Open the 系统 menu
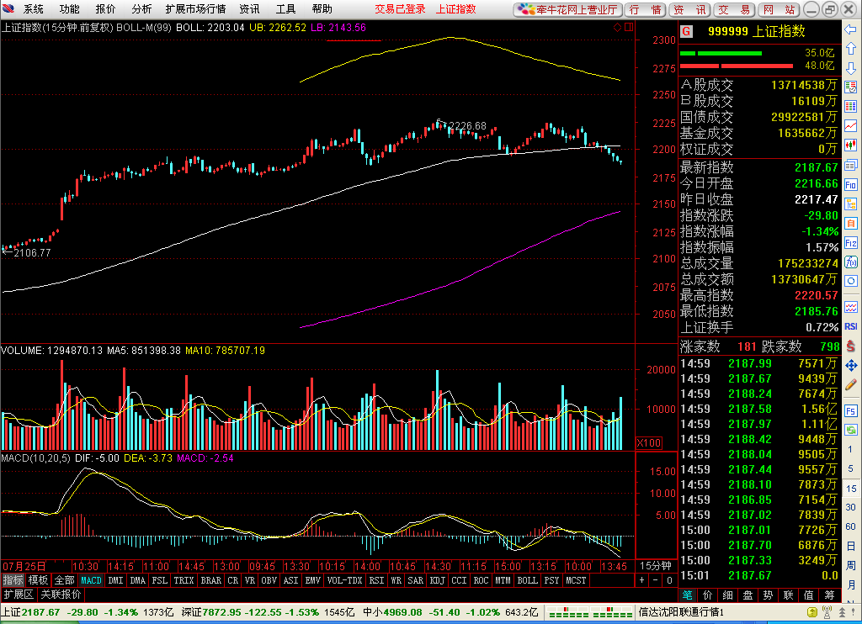Image resolution: width=862 pixels, height=624 pixels. [x=34, y=8]
